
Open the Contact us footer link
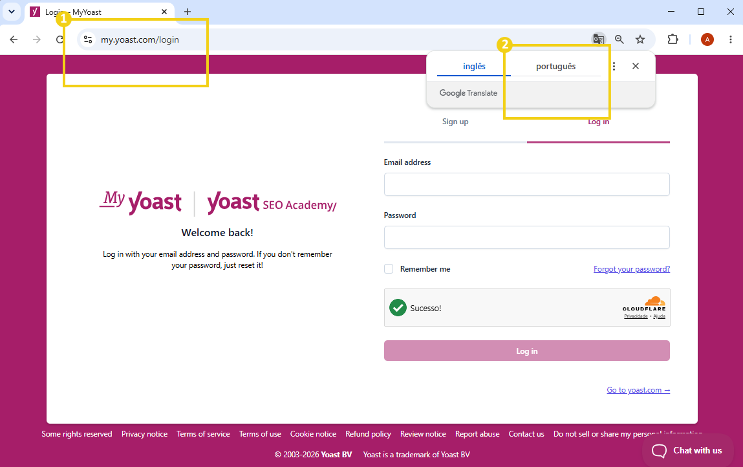point(526,434)
